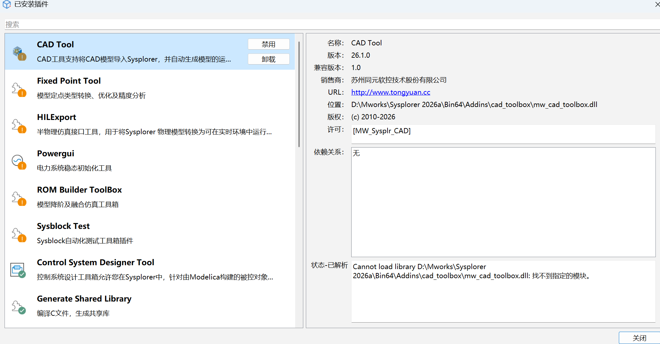
Task: Click the CAD Tool description starting CAD工具支持
Action: point(134,59)
